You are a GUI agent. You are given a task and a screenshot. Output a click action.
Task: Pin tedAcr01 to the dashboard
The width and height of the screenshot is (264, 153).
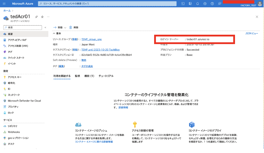point(36,17)
